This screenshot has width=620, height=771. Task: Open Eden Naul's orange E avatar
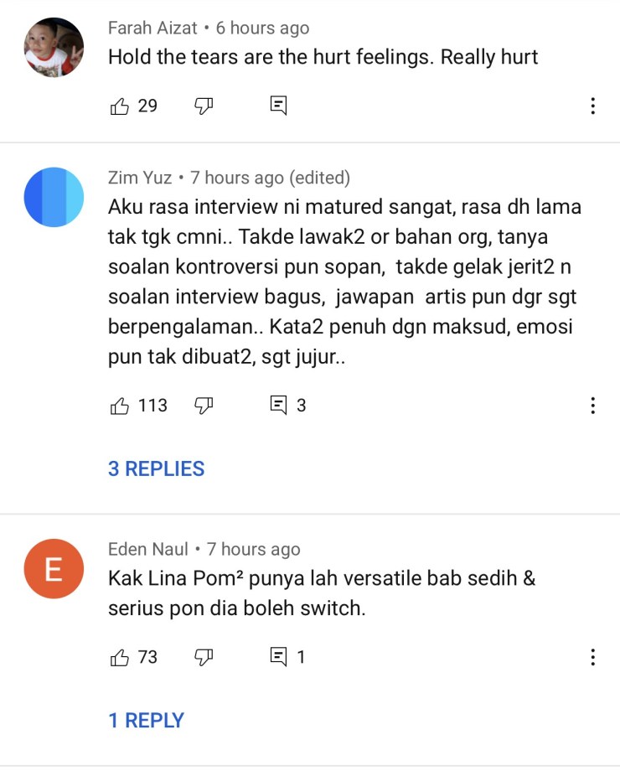[54, 569]
